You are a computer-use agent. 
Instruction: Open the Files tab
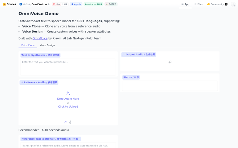click(198, 4)
